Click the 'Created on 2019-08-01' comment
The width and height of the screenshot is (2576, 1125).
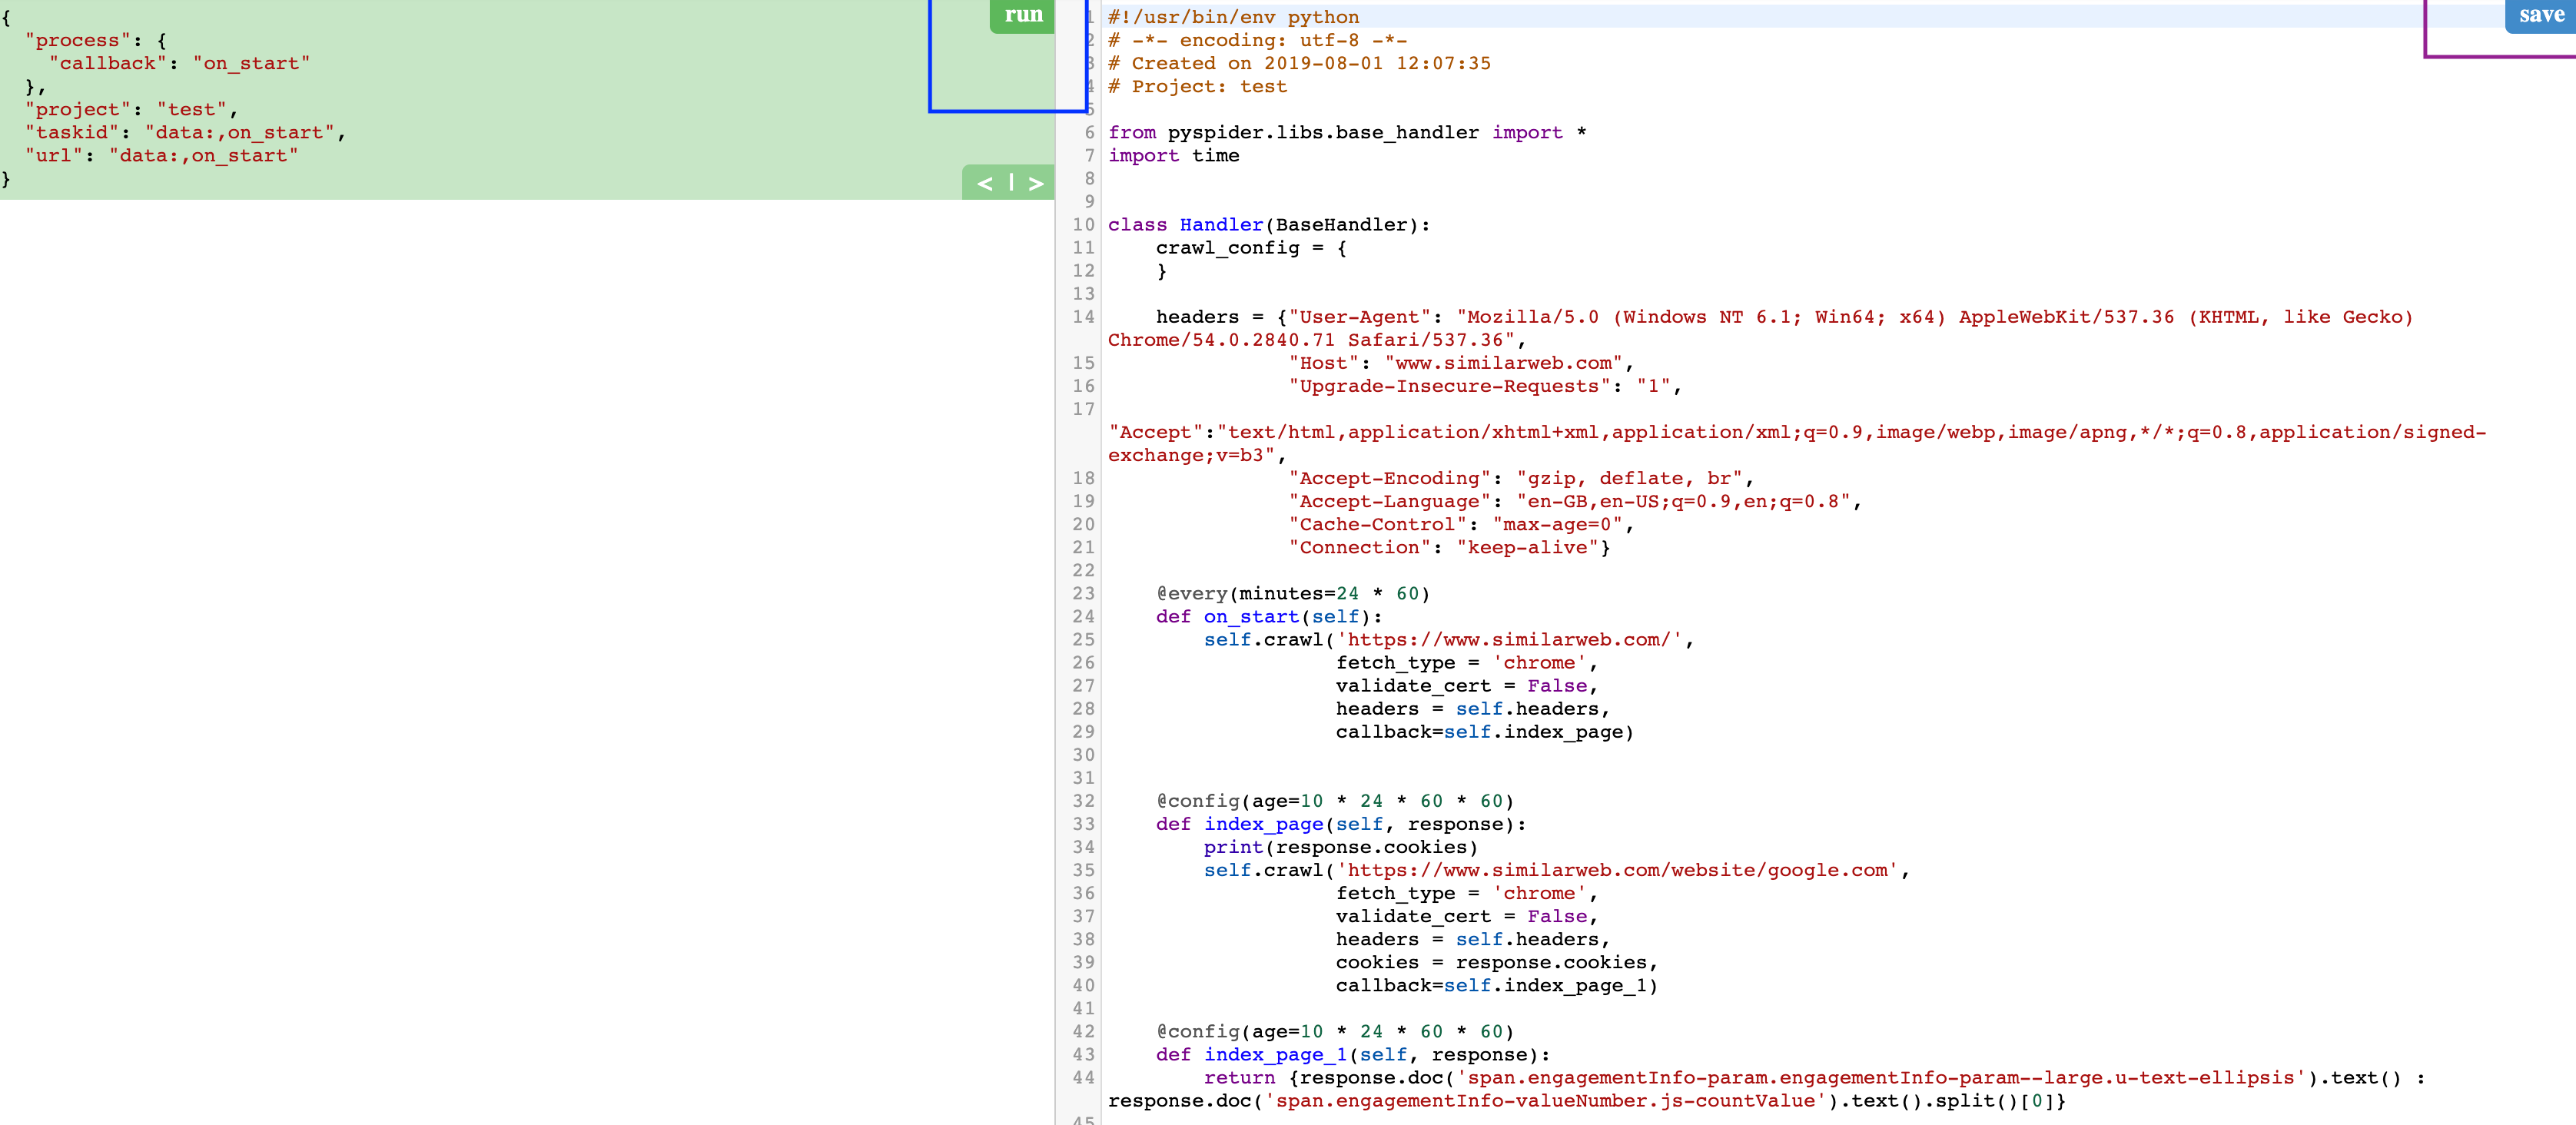coord(1299,63)
